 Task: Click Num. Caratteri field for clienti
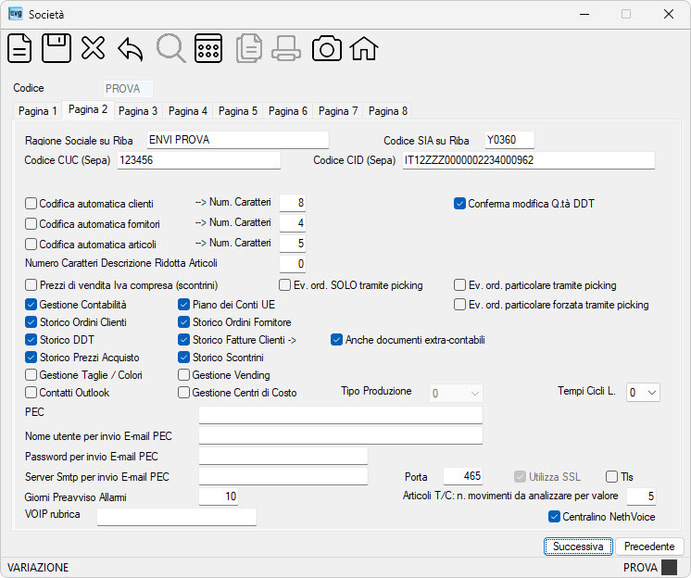[x=293, y=203]
